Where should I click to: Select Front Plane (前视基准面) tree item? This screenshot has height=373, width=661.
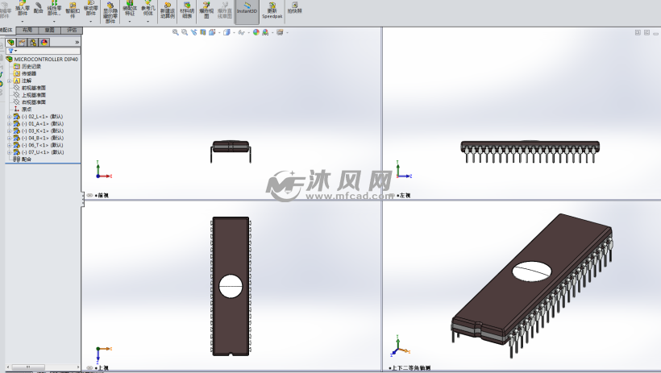click(x=30, y=88)
